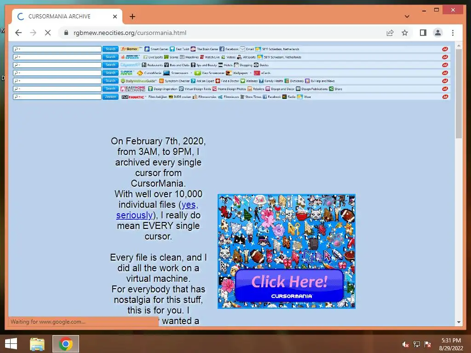Viewport: 471px width, 353px height.
Task: Click Restaurants in the Citysearch toolbar
Action: pyautogui.click(x=152, y=65)
